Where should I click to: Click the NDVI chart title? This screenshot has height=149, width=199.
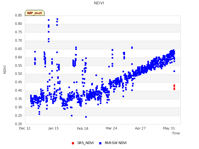pyautogui.click(x=99, y=3)
